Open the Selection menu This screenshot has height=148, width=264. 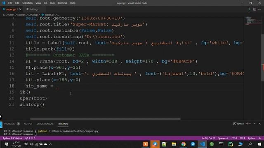(x=28, y=3)
